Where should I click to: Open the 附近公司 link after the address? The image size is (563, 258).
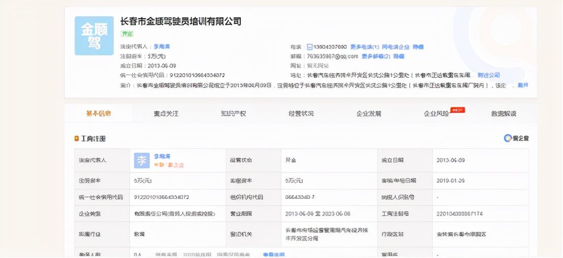pyautogui.click(x=489, y=75)
